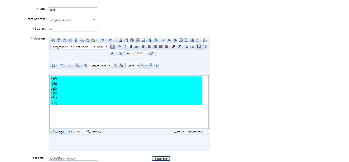349x162 pixels.
Task: Click the Paste from Word brush icon
Action: [205, 40]
